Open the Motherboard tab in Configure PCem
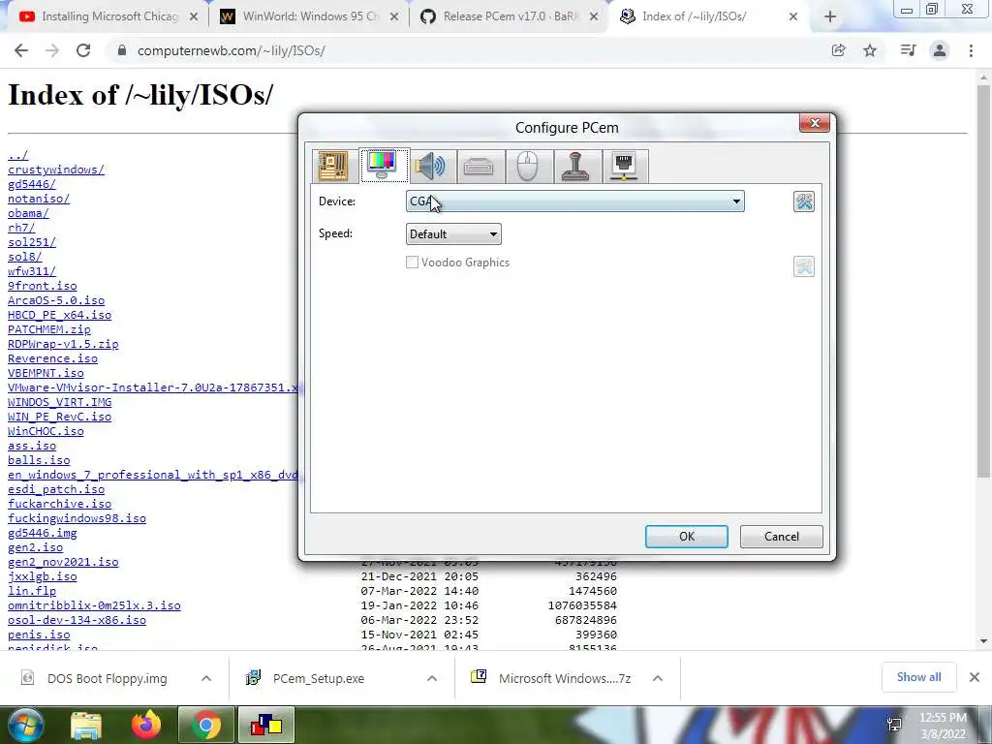The image size is (992, 744). point(333,167)
